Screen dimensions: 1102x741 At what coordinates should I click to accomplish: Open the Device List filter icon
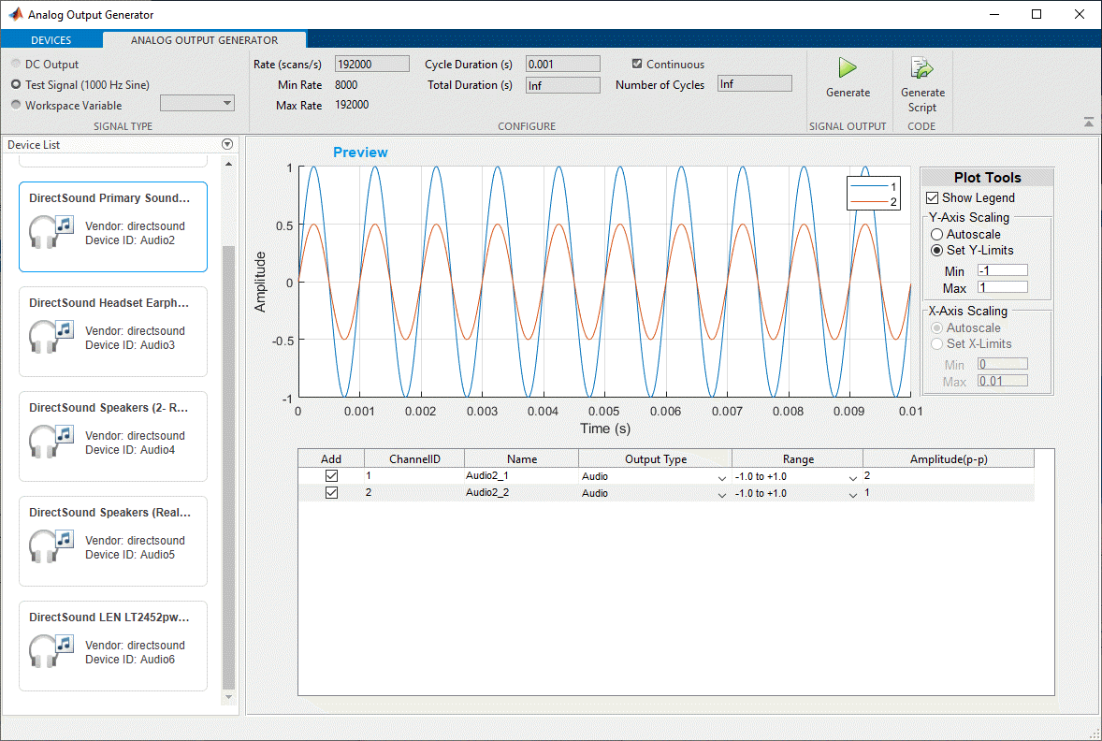[226, 144]
